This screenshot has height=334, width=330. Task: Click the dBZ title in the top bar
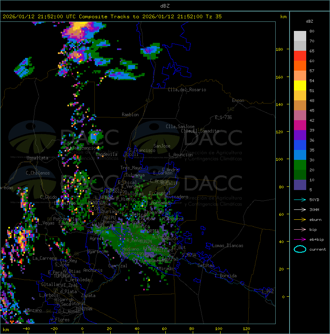165,6
